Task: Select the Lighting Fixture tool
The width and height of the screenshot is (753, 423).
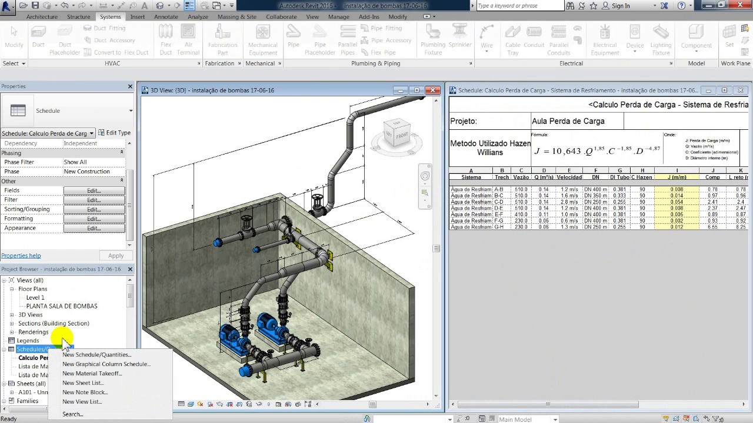Action: click(661, 41)
